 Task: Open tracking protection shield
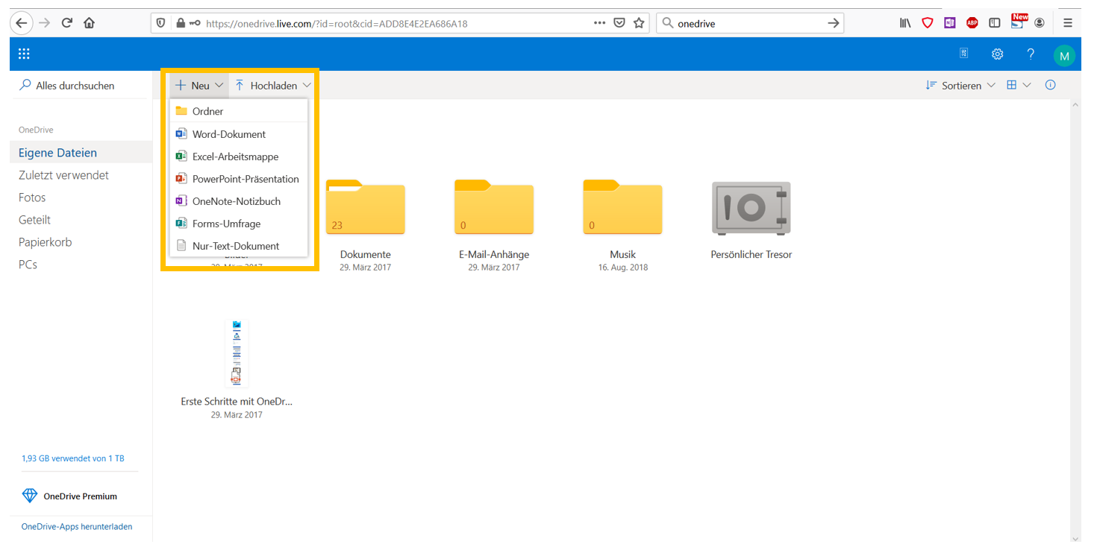tap(160, 23)
